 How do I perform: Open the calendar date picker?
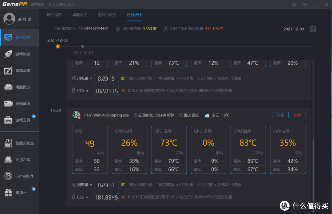(313, 29)
